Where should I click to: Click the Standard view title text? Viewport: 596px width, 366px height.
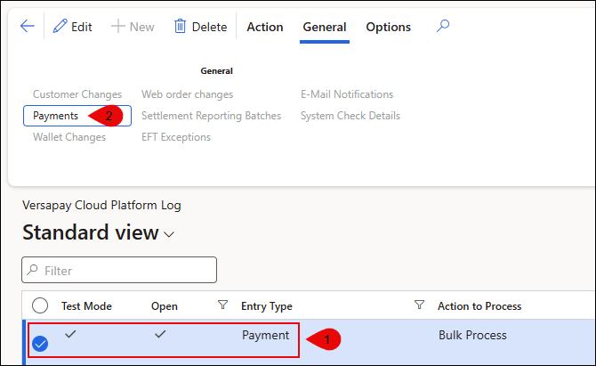point(91,232)
